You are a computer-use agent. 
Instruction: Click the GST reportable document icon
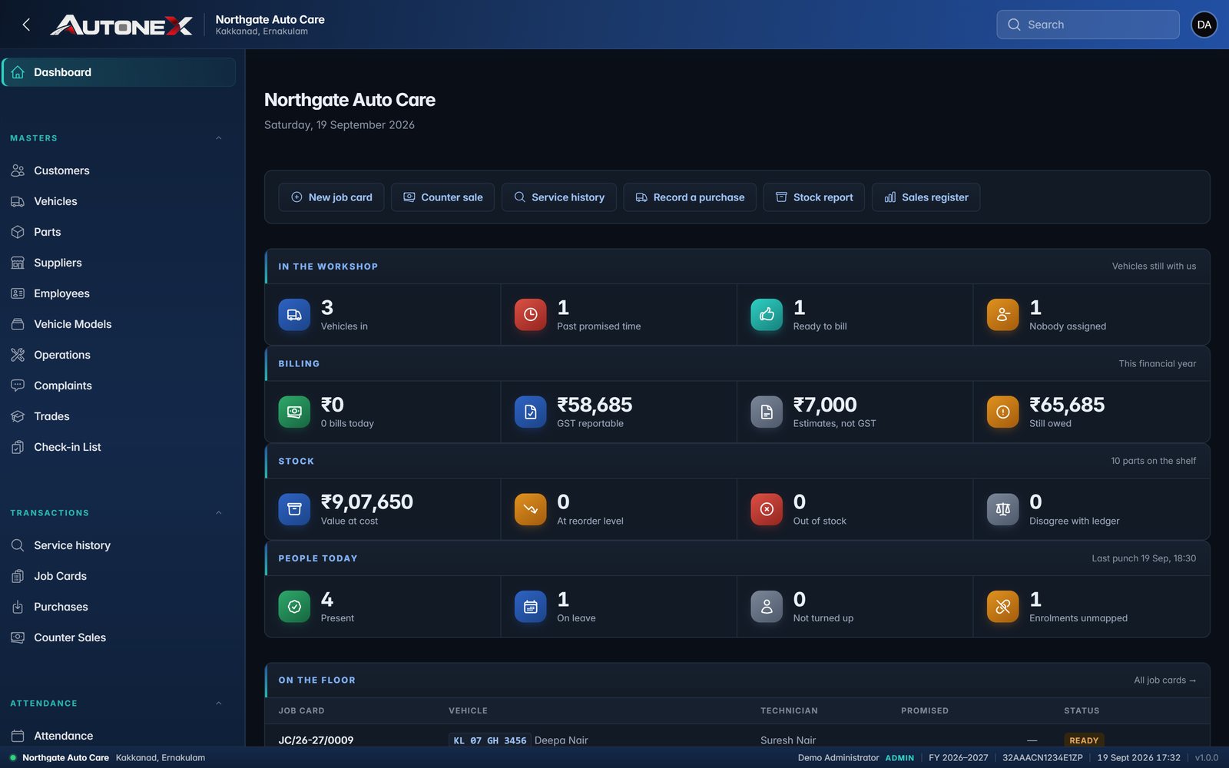(x=530, y=412)
